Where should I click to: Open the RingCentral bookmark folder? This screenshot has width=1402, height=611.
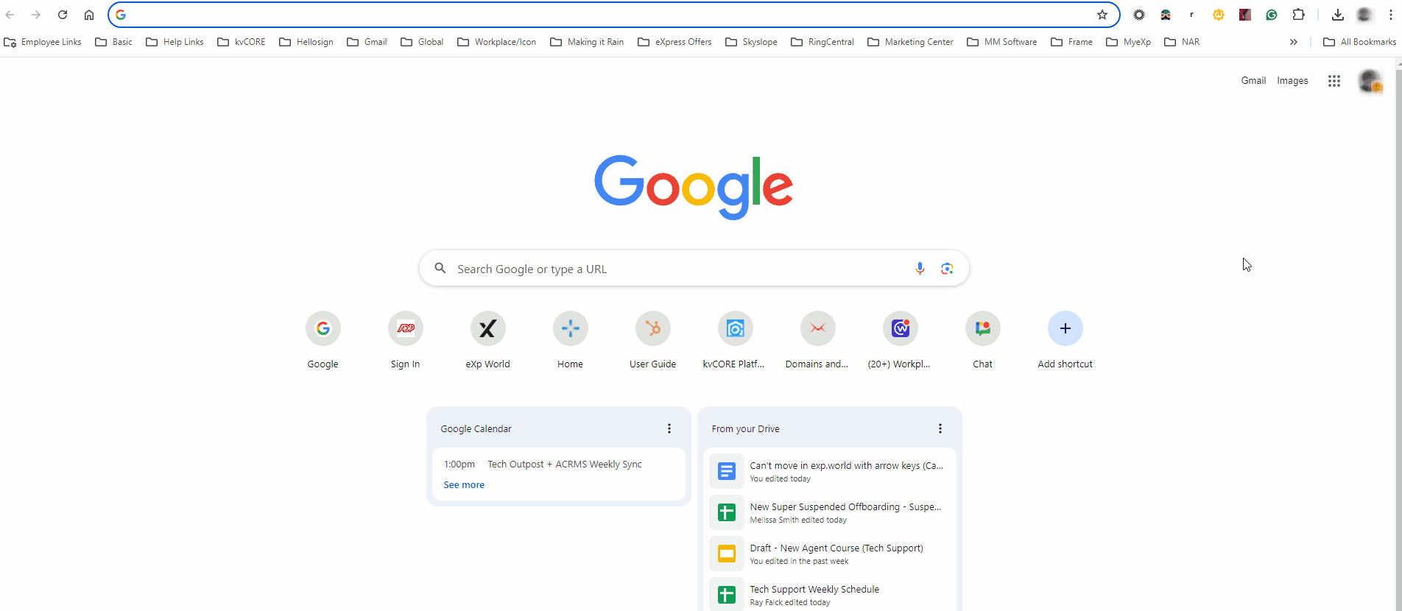(822, 42)
